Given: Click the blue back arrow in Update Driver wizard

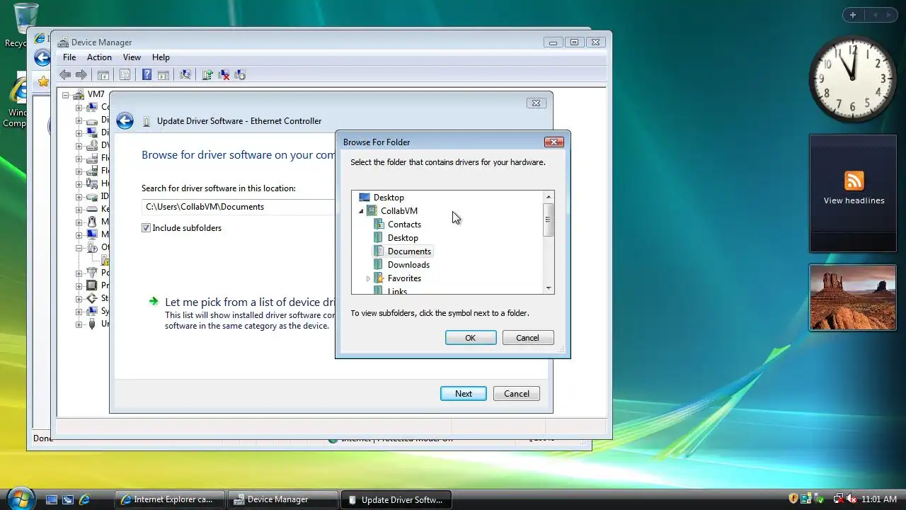Looking at the screenshot, I should [125, 121].
